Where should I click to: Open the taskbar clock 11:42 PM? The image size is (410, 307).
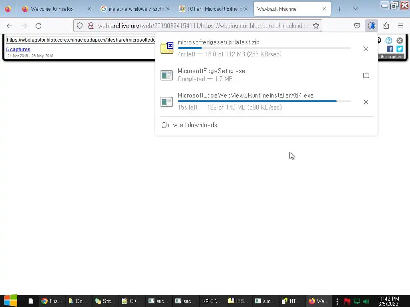388,301
